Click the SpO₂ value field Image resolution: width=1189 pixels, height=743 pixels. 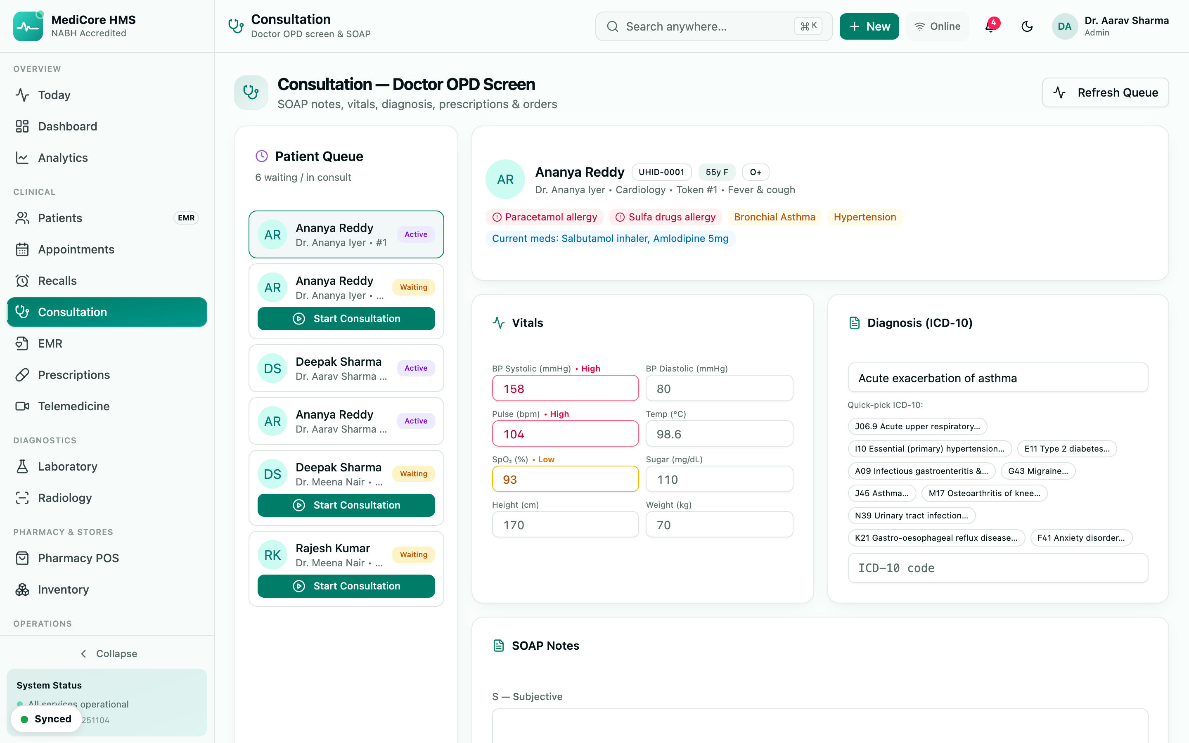pyautogui.click(x=565, y=479)
